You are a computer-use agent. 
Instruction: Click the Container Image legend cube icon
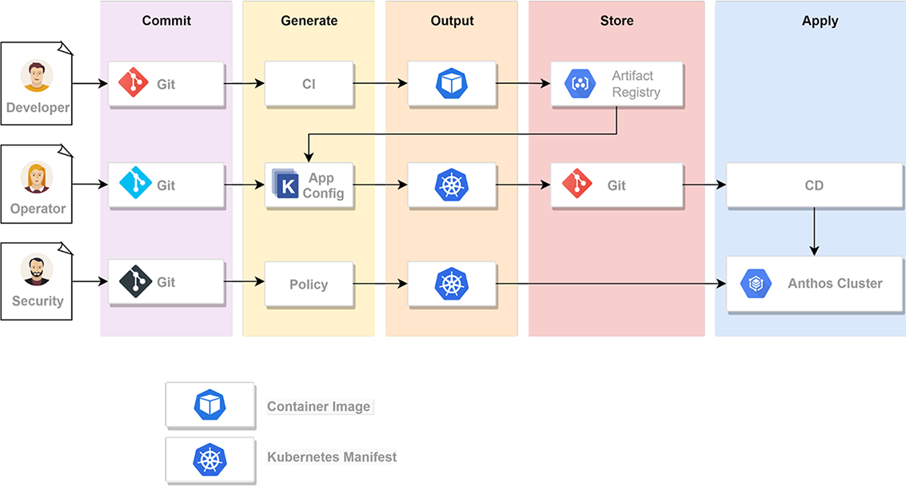[210, 404]
